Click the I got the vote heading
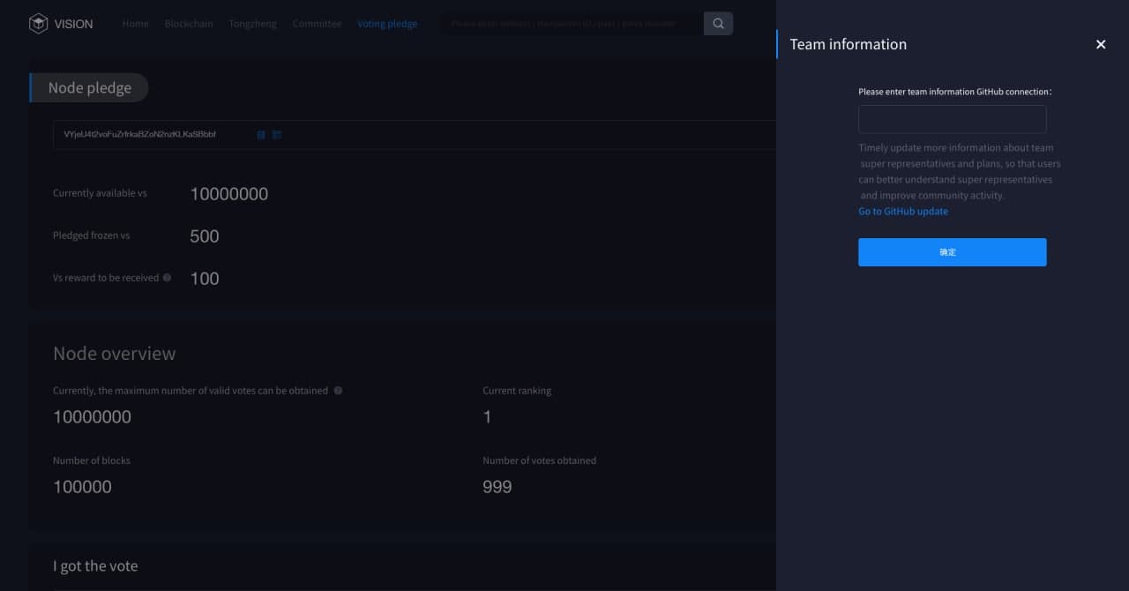 tap(95, 566)
